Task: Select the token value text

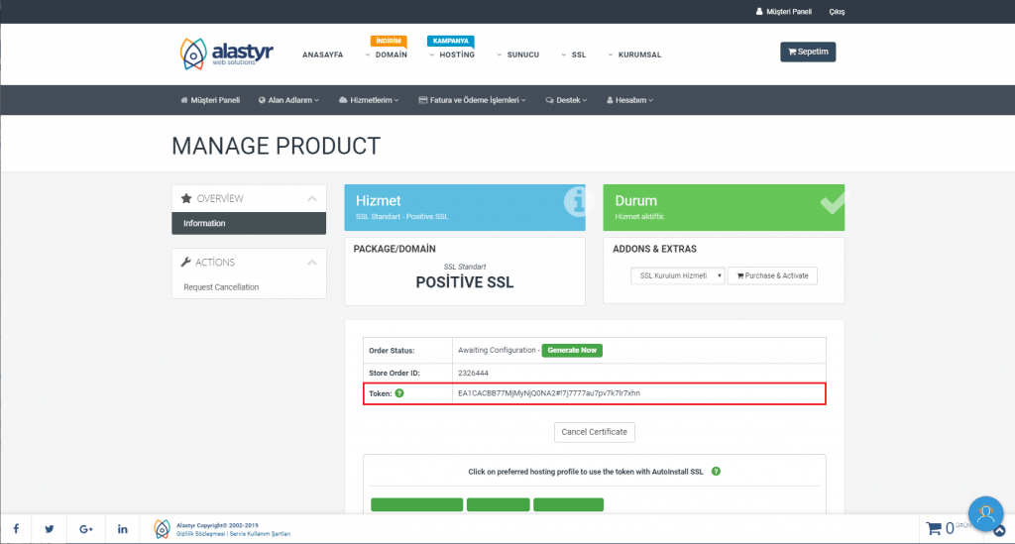Action: click(549, 393)
